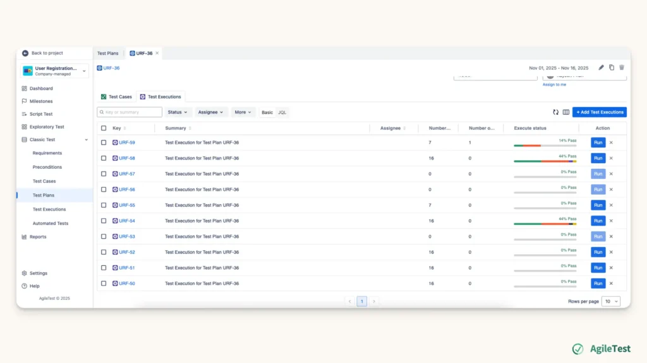This screenshot has height=363, width=647.
Task: Collapse the Classic Test sidebar section
Action: click(86, 140)
